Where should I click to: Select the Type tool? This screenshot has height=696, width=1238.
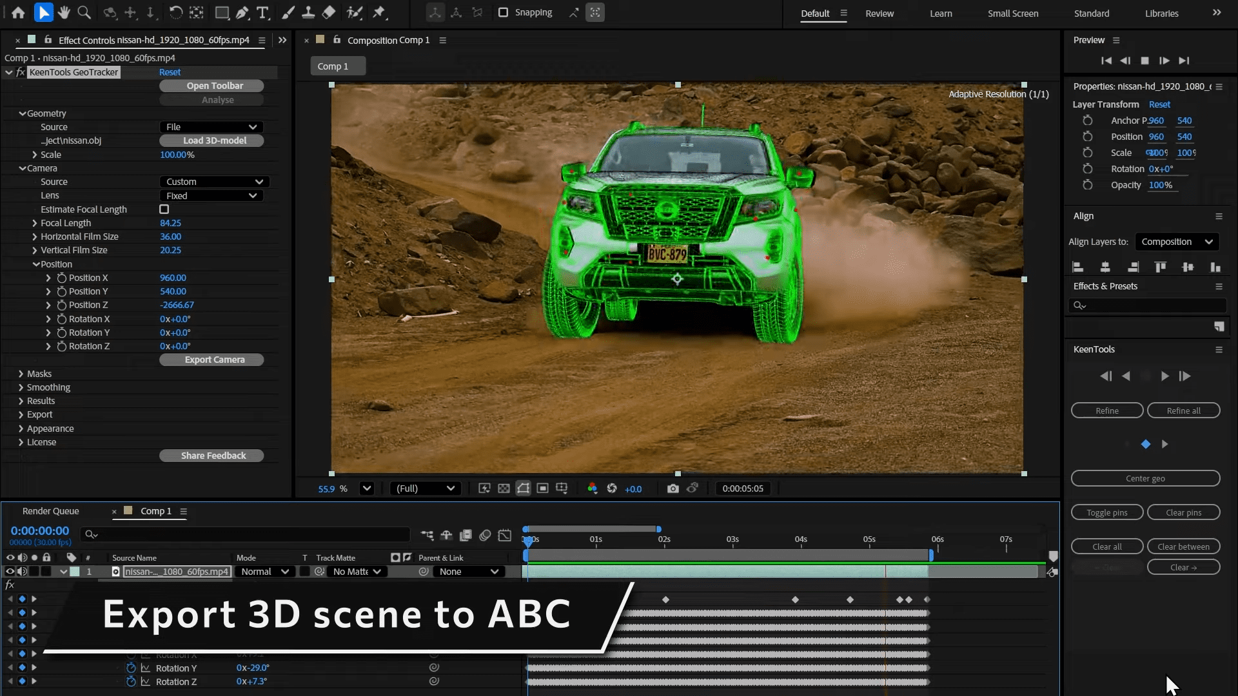tap(262, 12)
